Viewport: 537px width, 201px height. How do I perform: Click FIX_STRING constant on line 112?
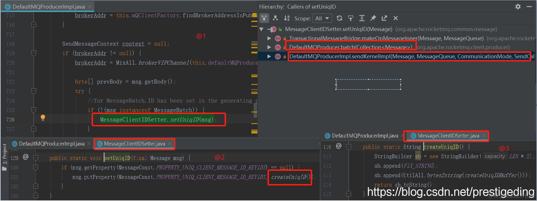(x=419, y=166)
